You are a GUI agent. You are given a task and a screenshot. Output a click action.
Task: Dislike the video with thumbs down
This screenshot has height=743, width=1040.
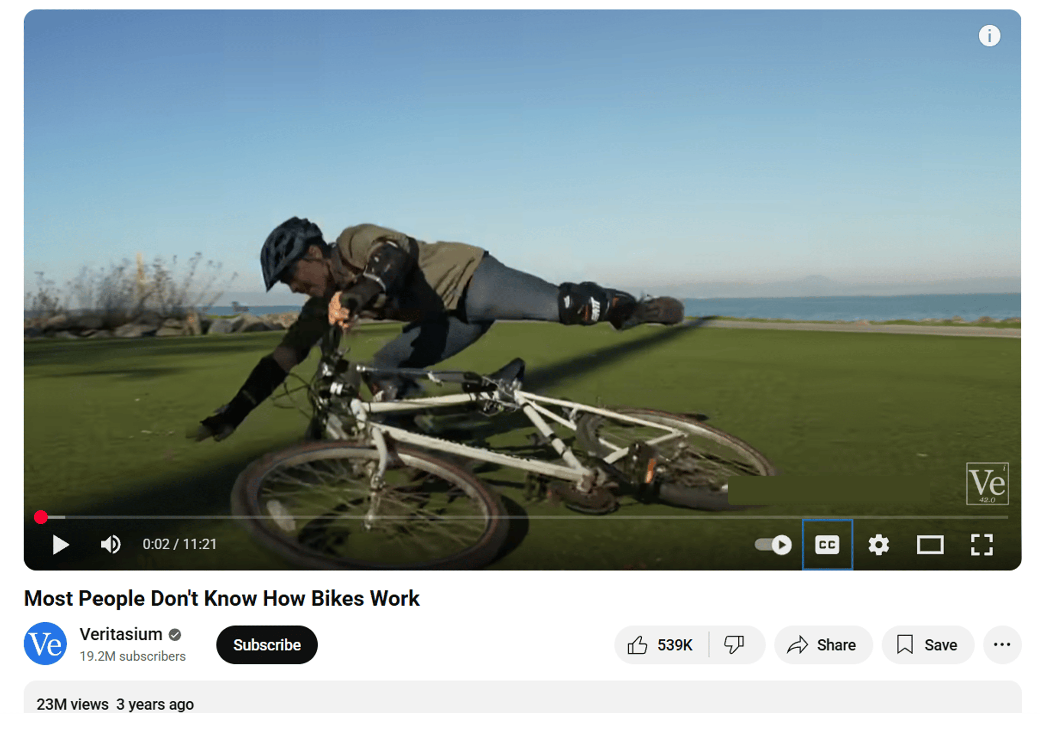click(735, 645)
